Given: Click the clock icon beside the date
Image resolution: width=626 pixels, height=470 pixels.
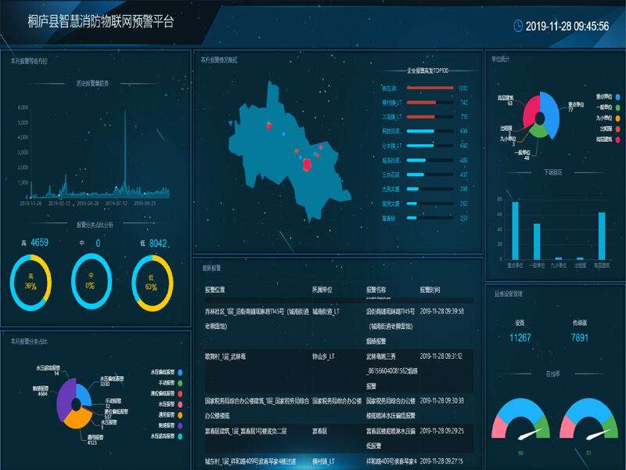Looking at the screenshot, I should [518, 26].
